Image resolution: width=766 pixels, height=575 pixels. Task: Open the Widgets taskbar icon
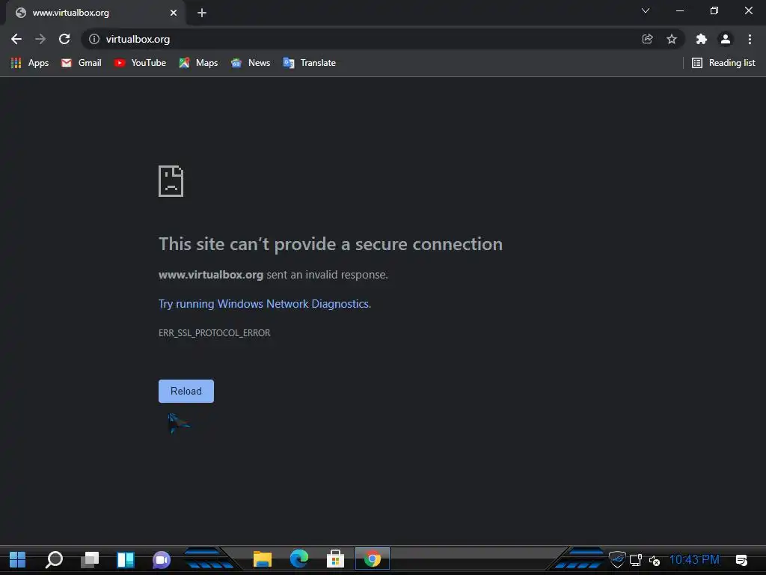[x=126, y=559]
